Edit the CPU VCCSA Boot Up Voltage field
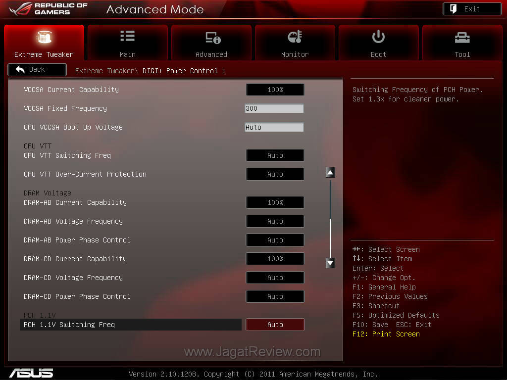Image resolution: width=507 pixels, height=380 pixels. tap(274, 127)
